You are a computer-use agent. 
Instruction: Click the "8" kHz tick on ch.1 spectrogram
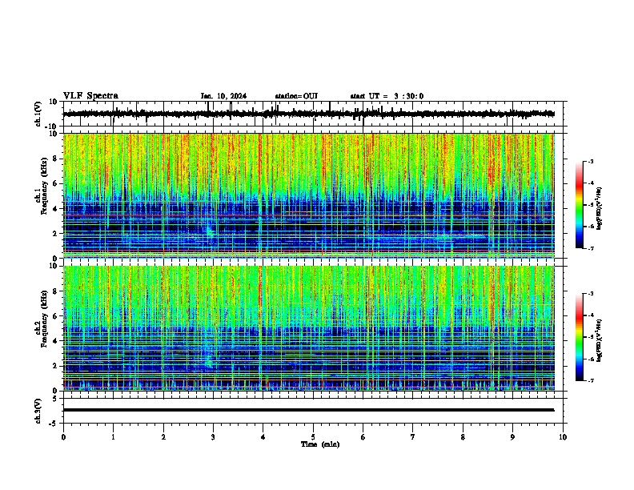click(x=55, y=159)
